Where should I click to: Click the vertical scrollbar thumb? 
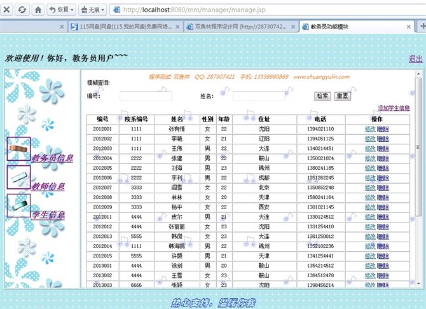418,147
